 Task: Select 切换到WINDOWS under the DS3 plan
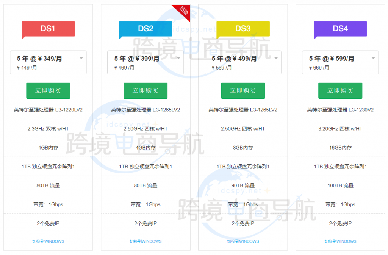pos(243,241)
